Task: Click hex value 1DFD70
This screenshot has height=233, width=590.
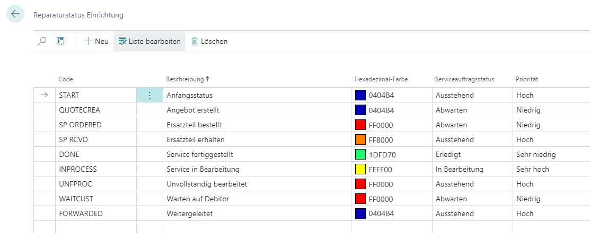Action: (x=382, y=155)
